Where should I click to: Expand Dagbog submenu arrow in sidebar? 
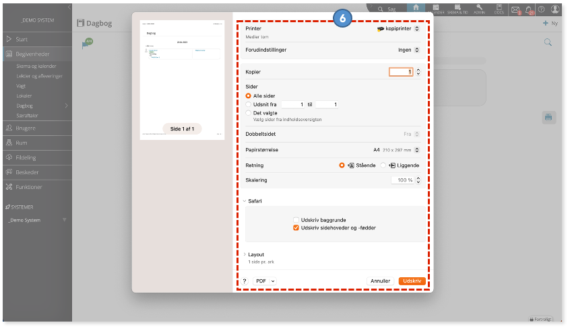coord(67,106)
